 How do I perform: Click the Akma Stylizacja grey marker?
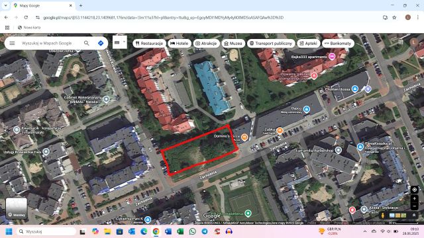pos(364,209)
